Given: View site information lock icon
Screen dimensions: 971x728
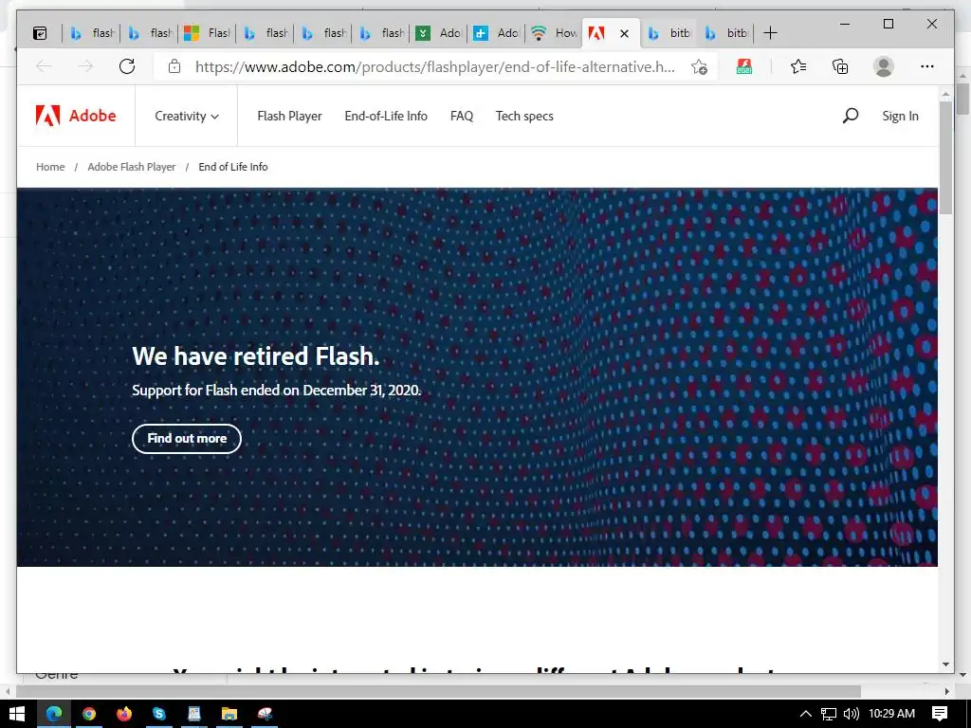Looking at the screenshot, I should coord(174,66).
